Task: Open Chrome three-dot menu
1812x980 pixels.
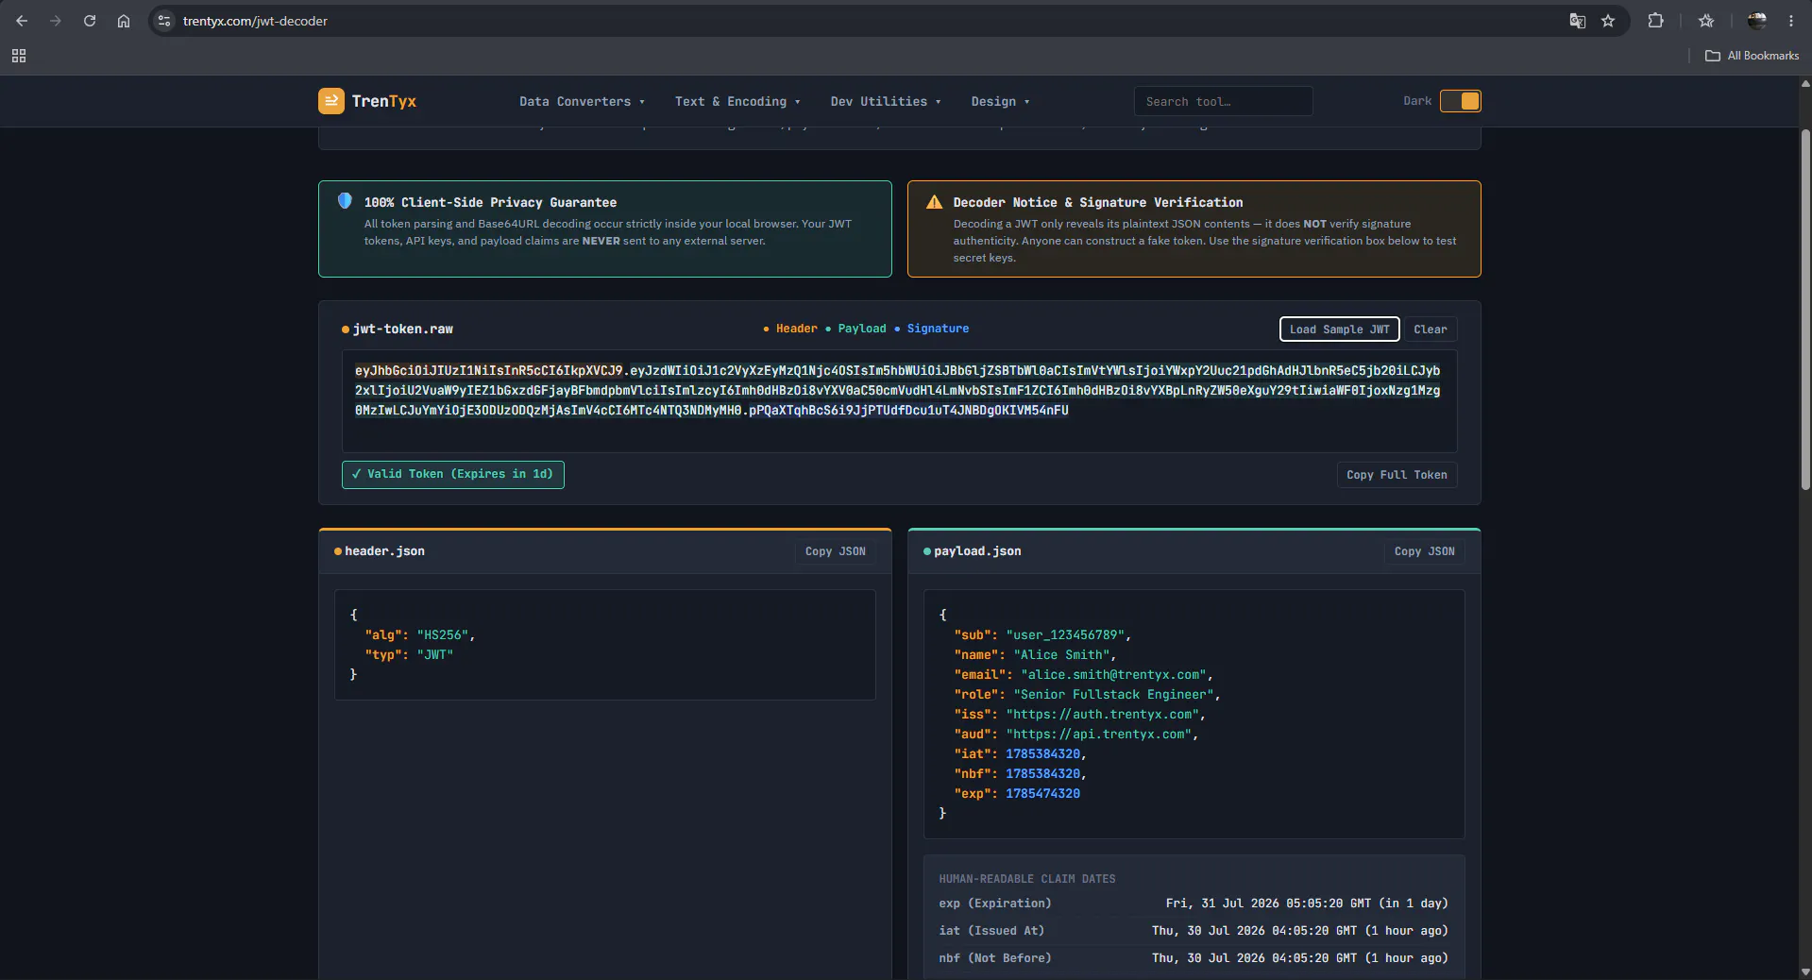Action: click(1791, 21)
